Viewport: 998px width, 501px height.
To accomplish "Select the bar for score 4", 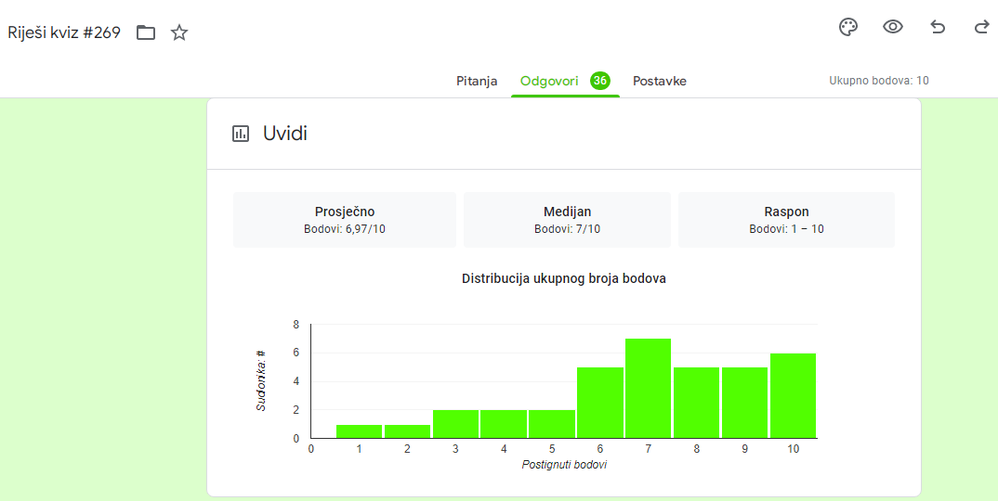I will pyautogui.click(x=504, y=424).
